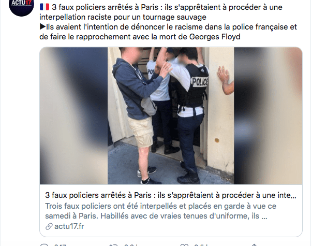The width and height of the screenshot is (312, 246).
Task: Click the tweet's first line about 'interpellation raciste'
Action: (161, 12)
